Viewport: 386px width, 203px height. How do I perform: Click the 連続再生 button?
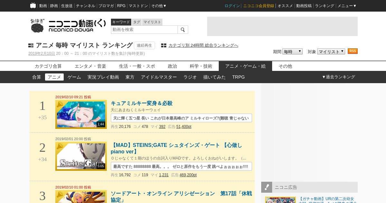[144, 45]
